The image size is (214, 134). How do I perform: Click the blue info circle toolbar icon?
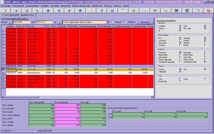click(112, 10)
